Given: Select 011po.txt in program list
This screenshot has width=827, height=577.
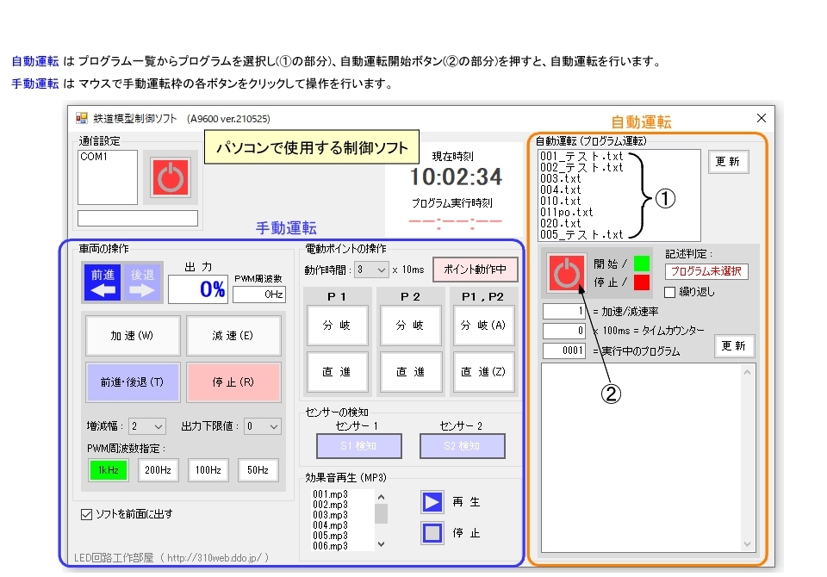Looking at the screenshot, I should pyautogui.click(x=567, y=212).
